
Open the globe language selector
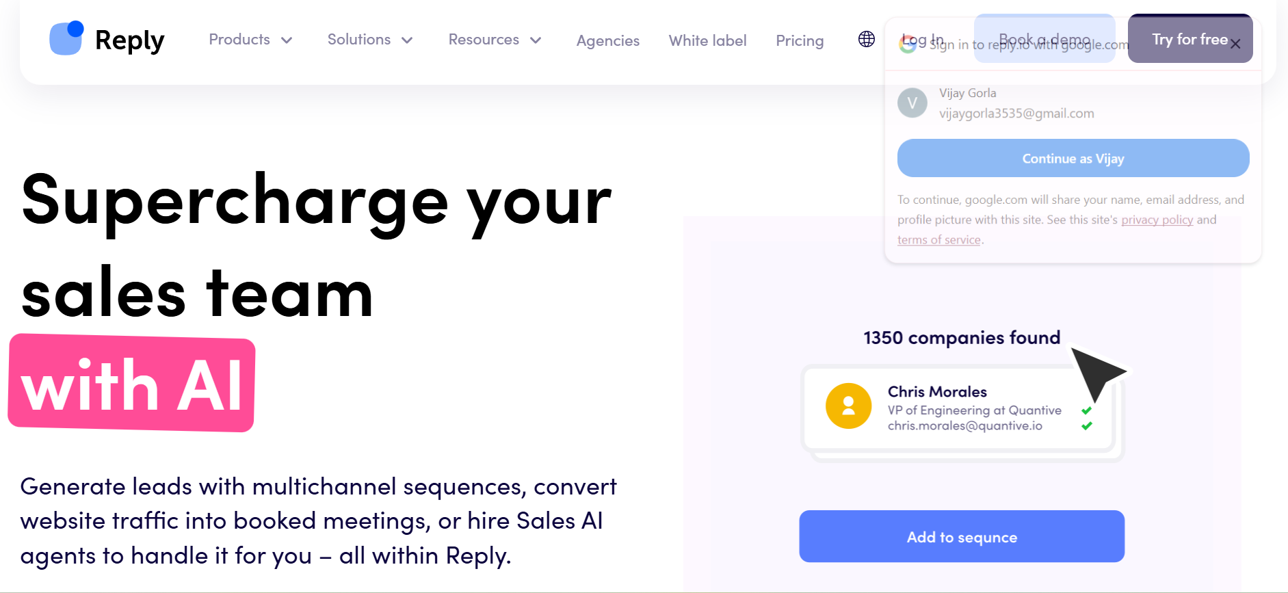click(866, 40)
